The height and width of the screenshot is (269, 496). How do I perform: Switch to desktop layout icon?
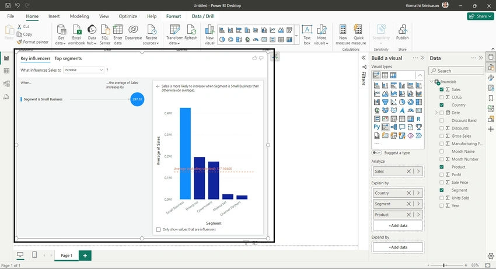pyautogui.click(x=20, y=255)
